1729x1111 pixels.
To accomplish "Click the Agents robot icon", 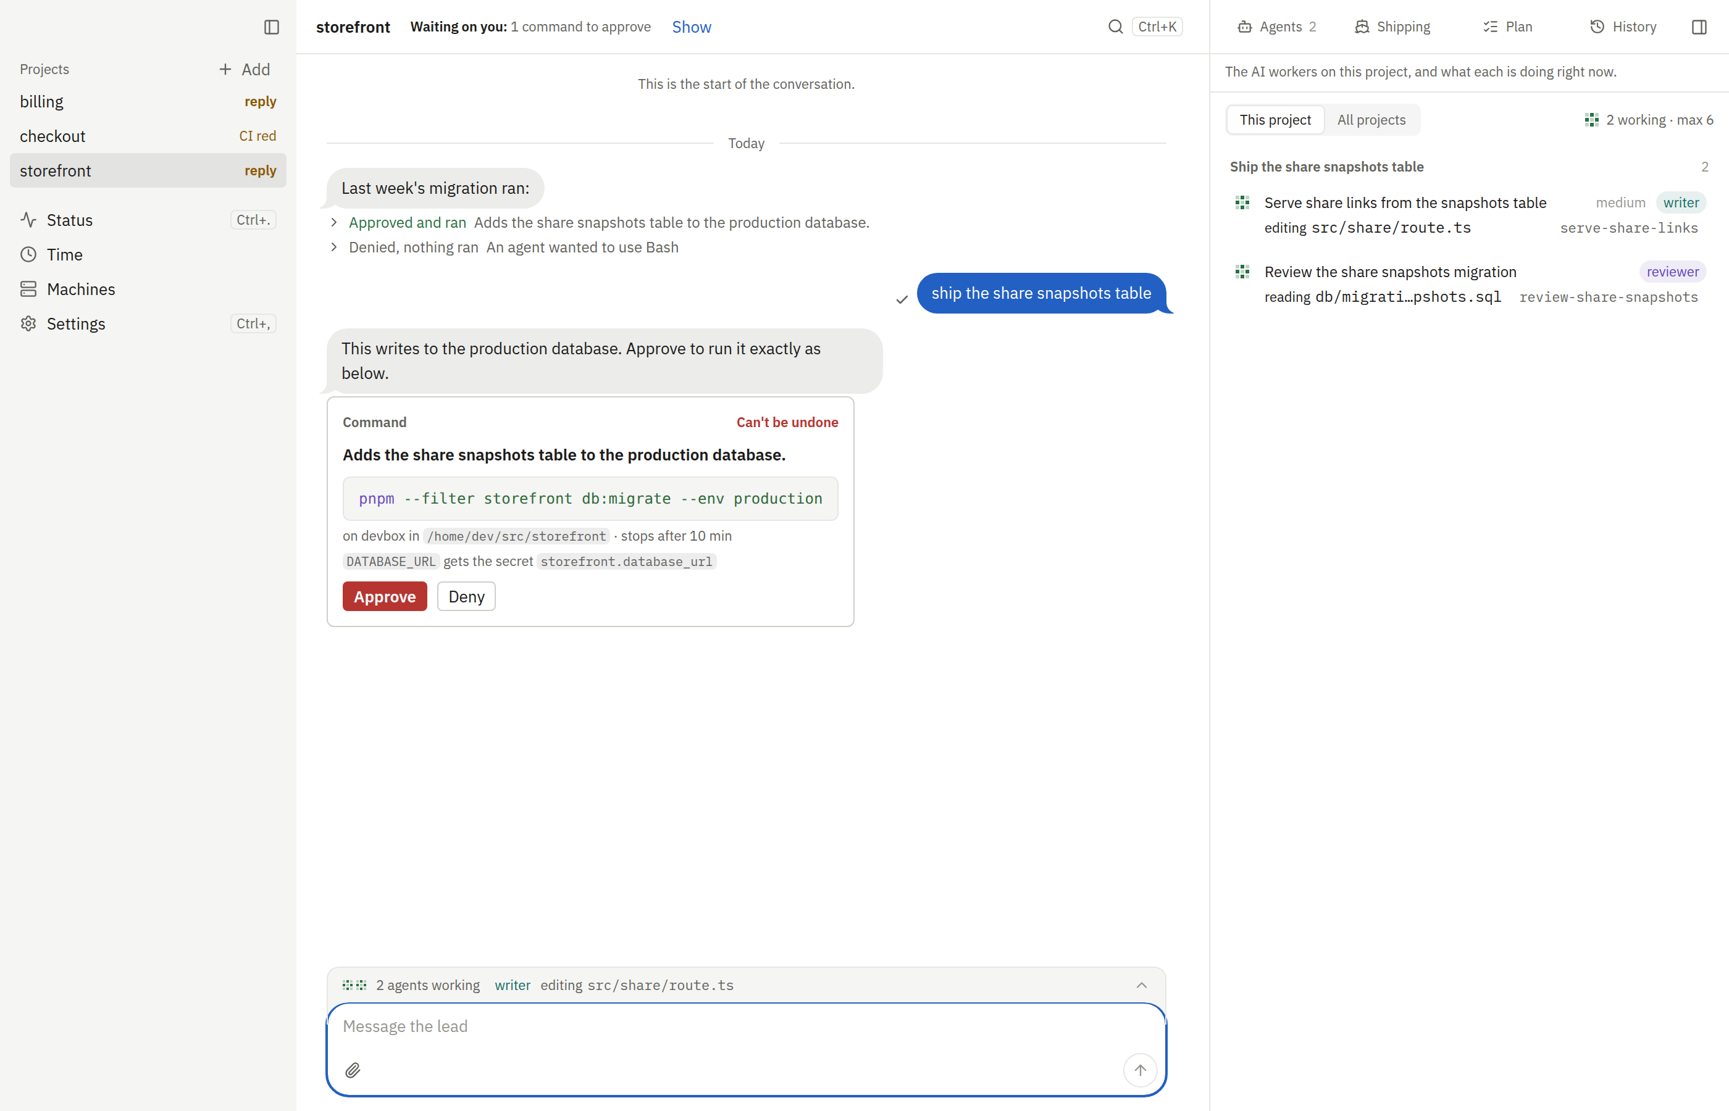I will (x=1244, y=27).
